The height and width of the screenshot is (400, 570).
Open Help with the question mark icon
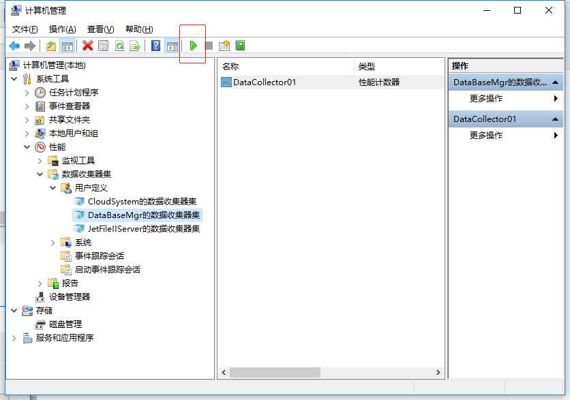(x=155, y=46)
